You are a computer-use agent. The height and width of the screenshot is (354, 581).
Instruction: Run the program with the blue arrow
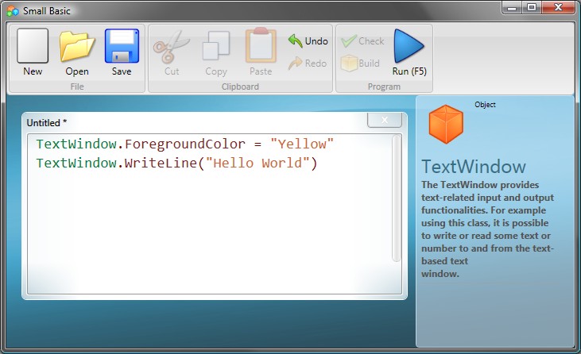click(x=409, y=52)
